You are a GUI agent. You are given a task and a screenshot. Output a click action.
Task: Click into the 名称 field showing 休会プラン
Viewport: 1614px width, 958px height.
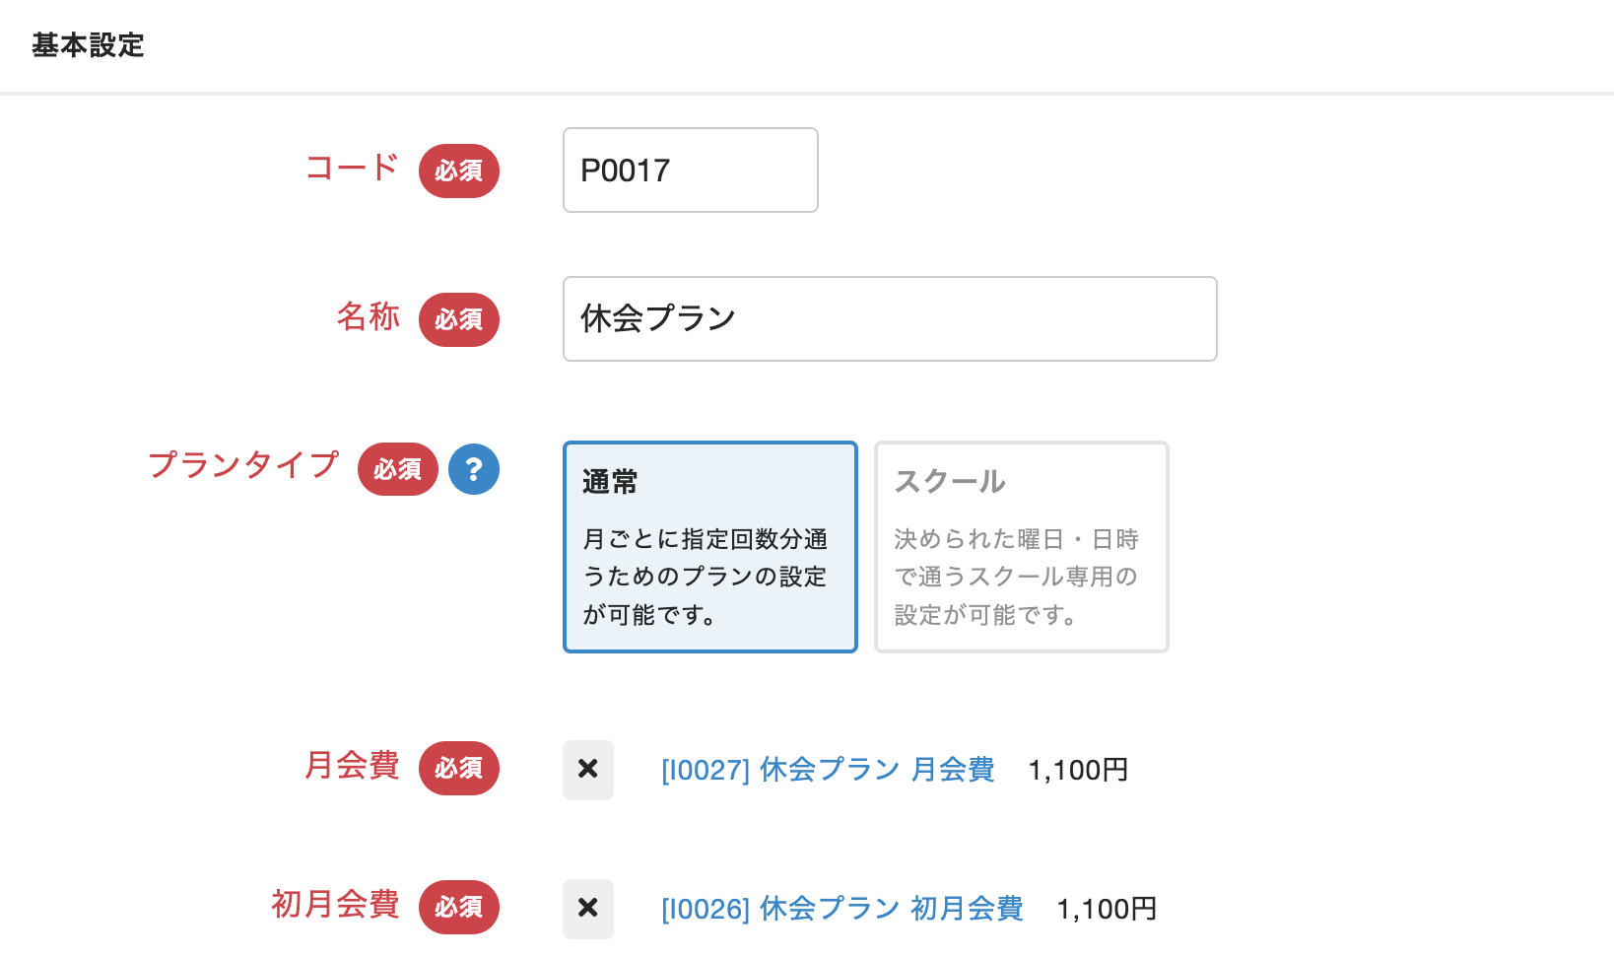pyautogui.click(x=889, y=319)
